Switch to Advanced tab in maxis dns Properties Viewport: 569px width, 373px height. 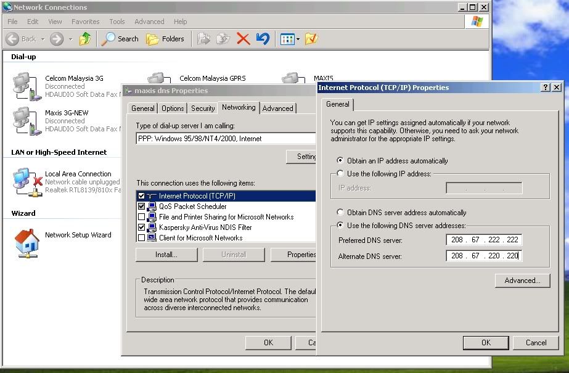(277, 108)
